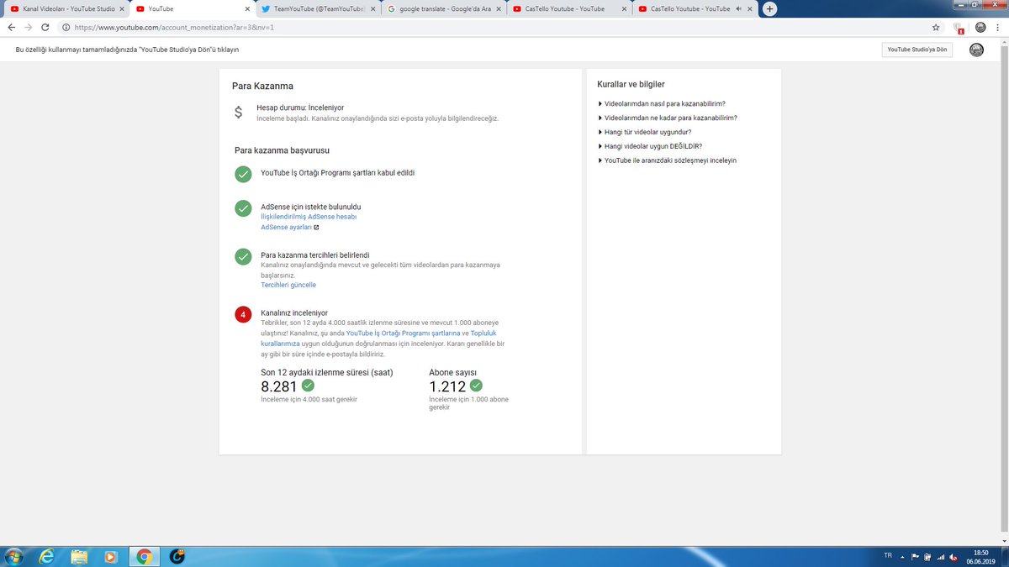Image resolution: width=1009 pixels, height=567 pixels.
Task: Click the green check beside AdSense için istekte
Action: point(243,207)
